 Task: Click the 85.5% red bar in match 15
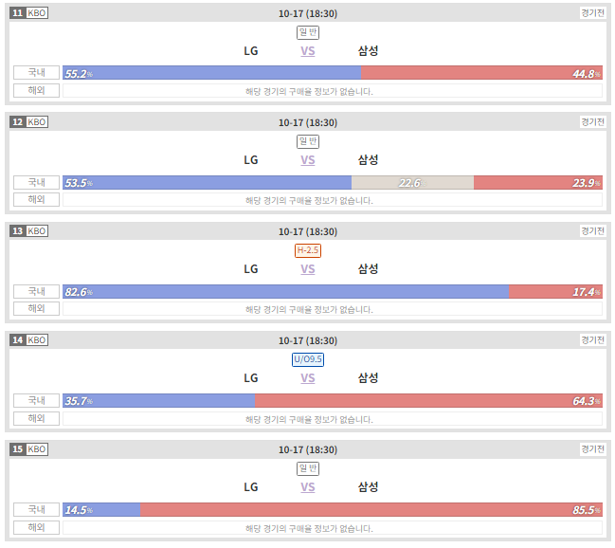[x=371, y=509]
